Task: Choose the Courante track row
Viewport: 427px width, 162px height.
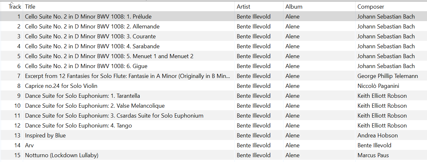Action: tap(90, 36)
